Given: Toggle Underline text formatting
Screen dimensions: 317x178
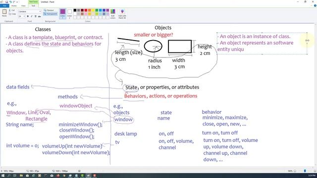Looking at the screenshot, I should (x=35, y=16).
